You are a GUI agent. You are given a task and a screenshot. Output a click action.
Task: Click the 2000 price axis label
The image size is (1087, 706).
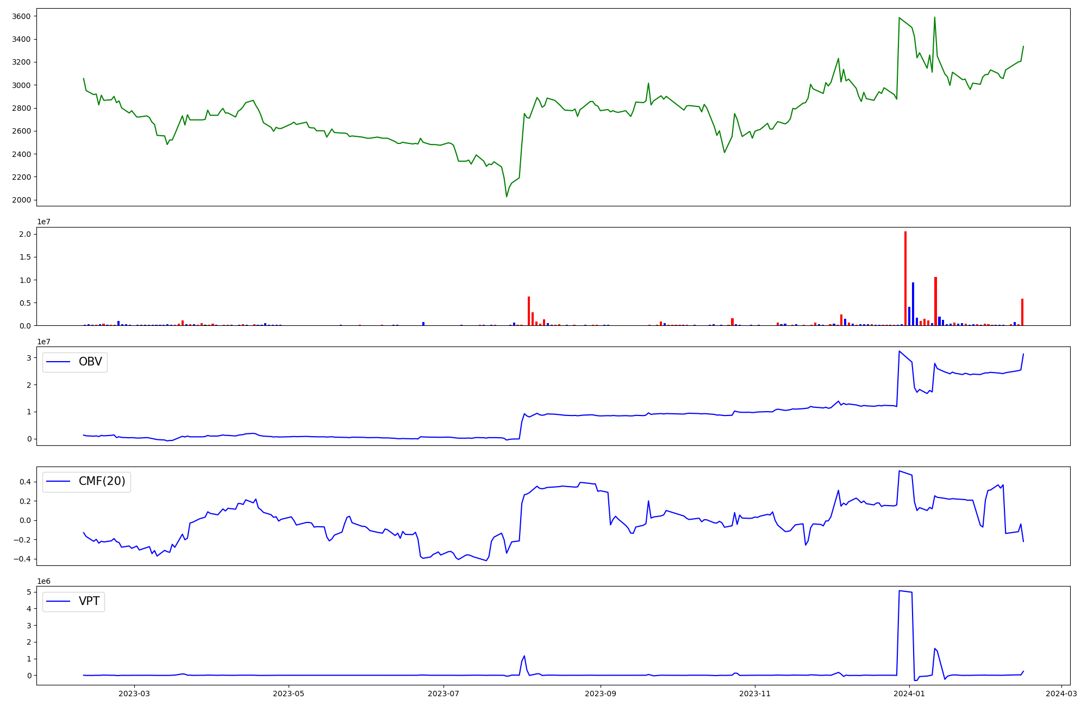pyautogui.click(x=22, y=200)
